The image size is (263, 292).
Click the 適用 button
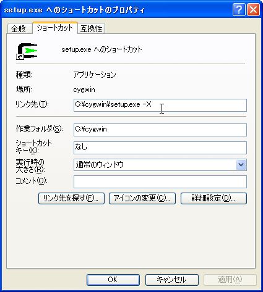(x=230, y=280)
